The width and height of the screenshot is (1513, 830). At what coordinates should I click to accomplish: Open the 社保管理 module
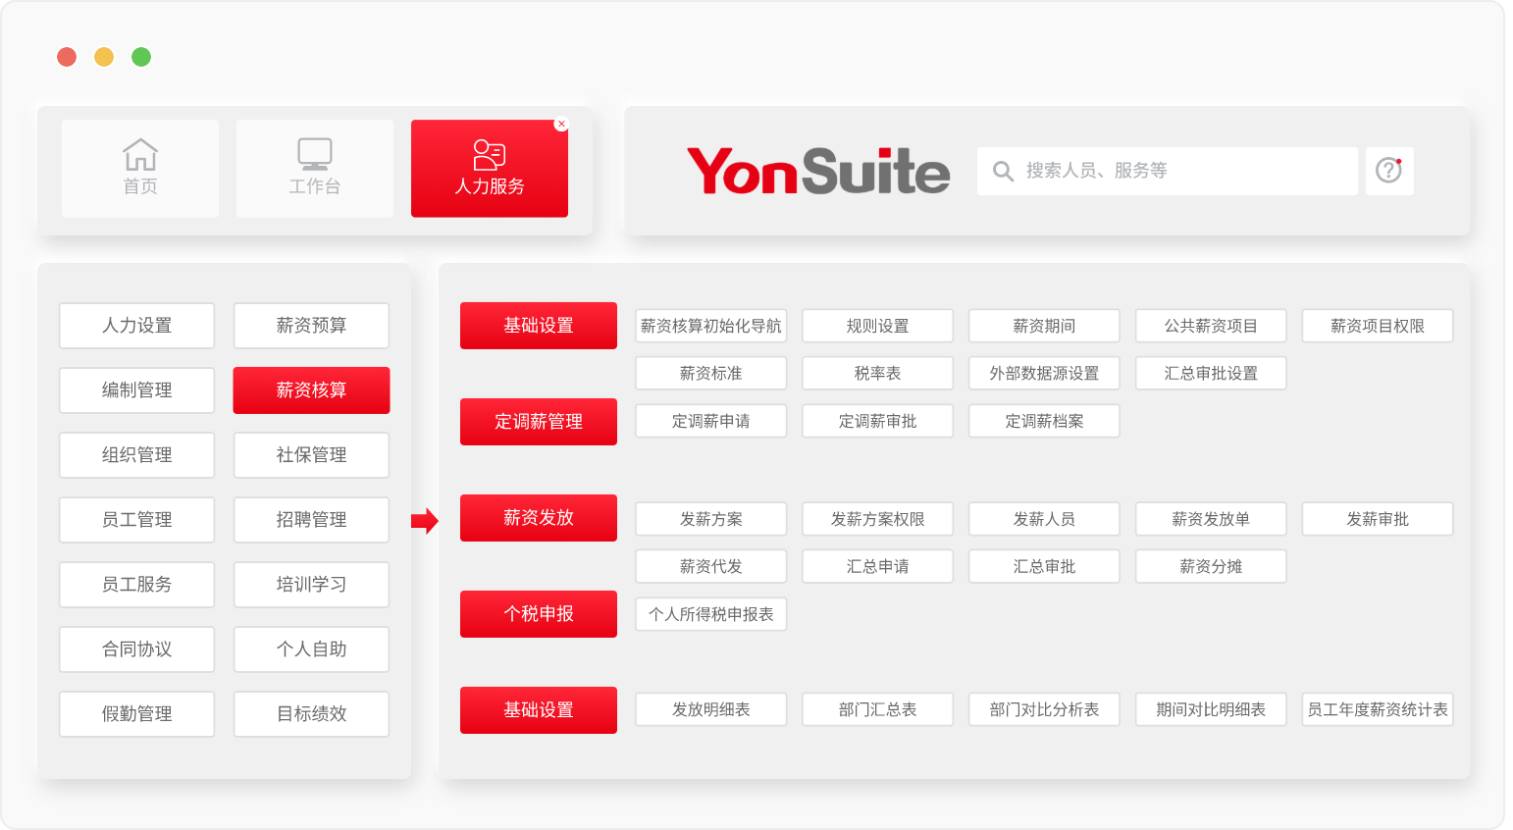tap(311, 455)
